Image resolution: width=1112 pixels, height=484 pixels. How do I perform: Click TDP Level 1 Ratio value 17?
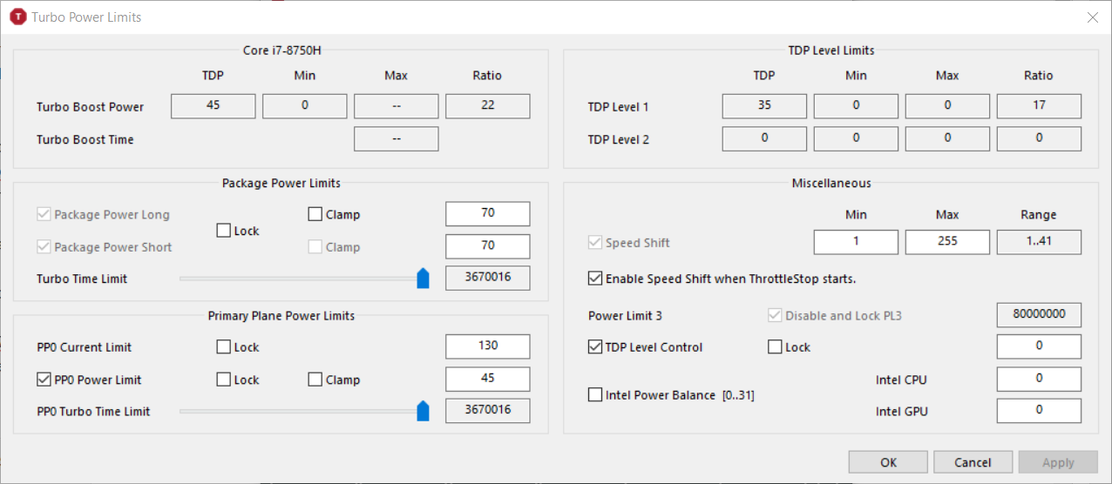pos(1039,106)
